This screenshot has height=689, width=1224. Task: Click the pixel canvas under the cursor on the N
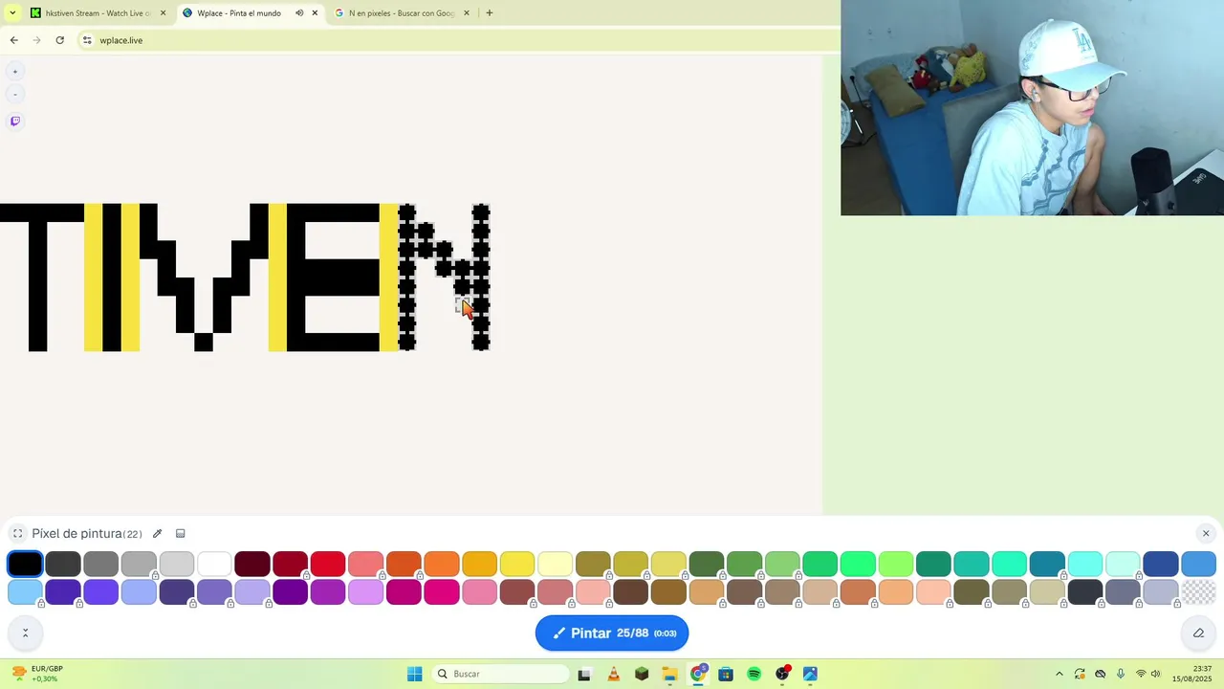[x=461, y=304]
